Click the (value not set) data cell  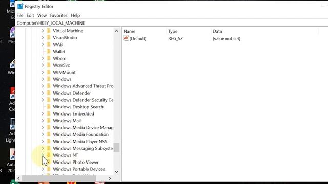coord(227,39)
